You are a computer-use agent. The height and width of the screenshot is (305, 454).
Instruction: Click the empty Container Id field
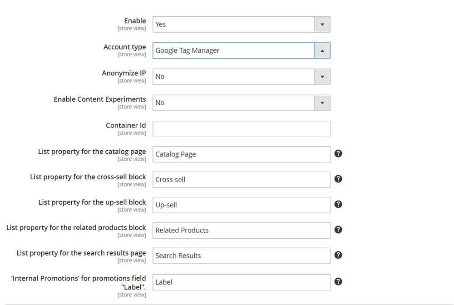pos(241,129)
